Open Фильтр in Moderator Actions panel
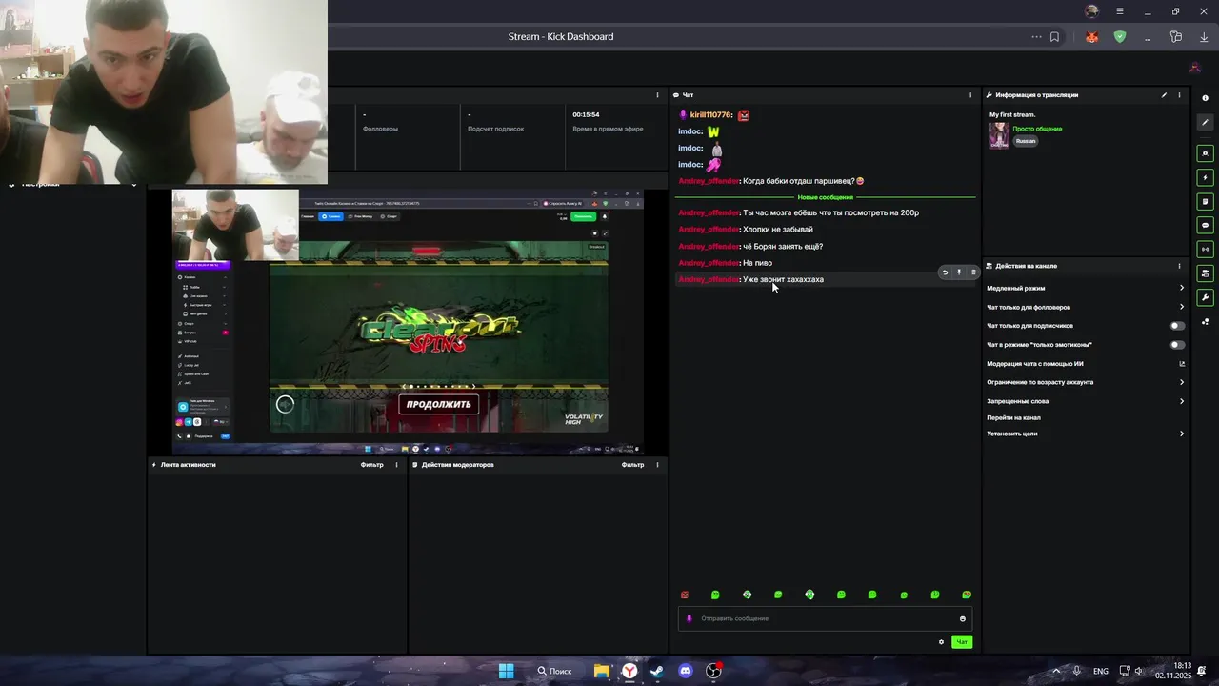The image size is (1219, 686). (x=632, y=465)
